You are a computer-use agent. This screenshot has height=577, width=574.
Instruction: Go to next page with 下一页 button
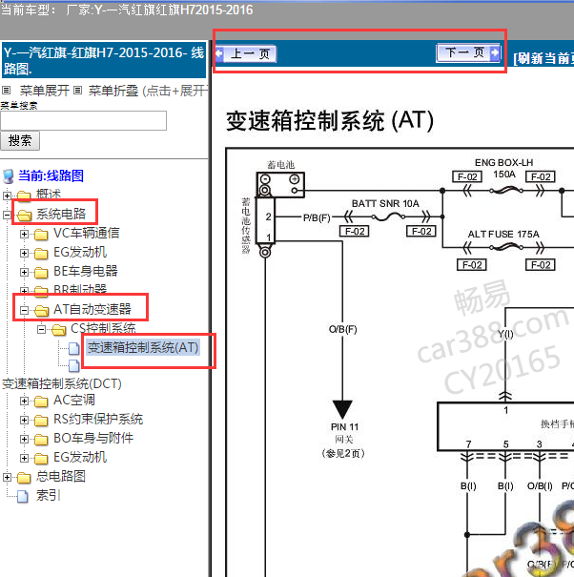coord(468,53)
